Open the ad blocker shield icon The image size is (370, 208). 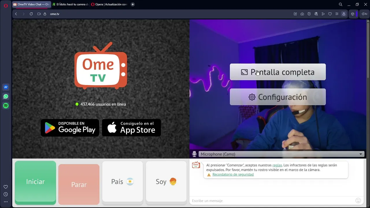(x=309, y=14)
